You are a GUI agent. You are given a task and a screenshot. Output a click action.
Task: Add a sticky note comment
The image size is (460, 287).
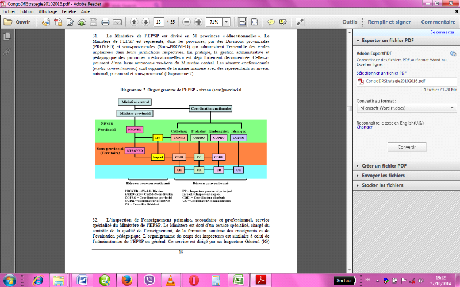coord(271,22)
